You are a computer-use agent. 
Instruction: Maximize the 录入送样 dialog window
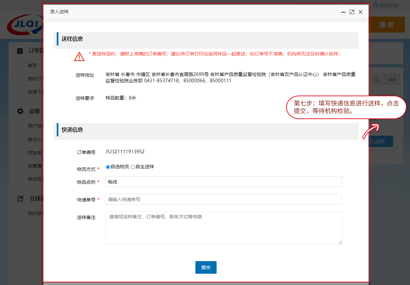[352, 12]
